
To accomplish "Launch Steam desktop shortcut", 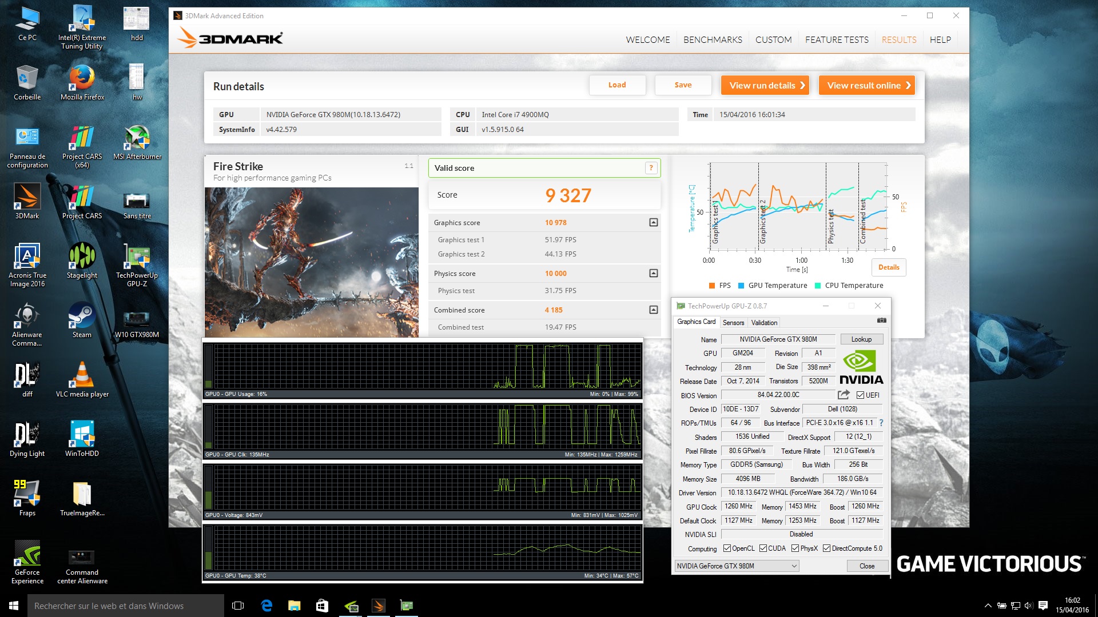I will click(82, 320).
